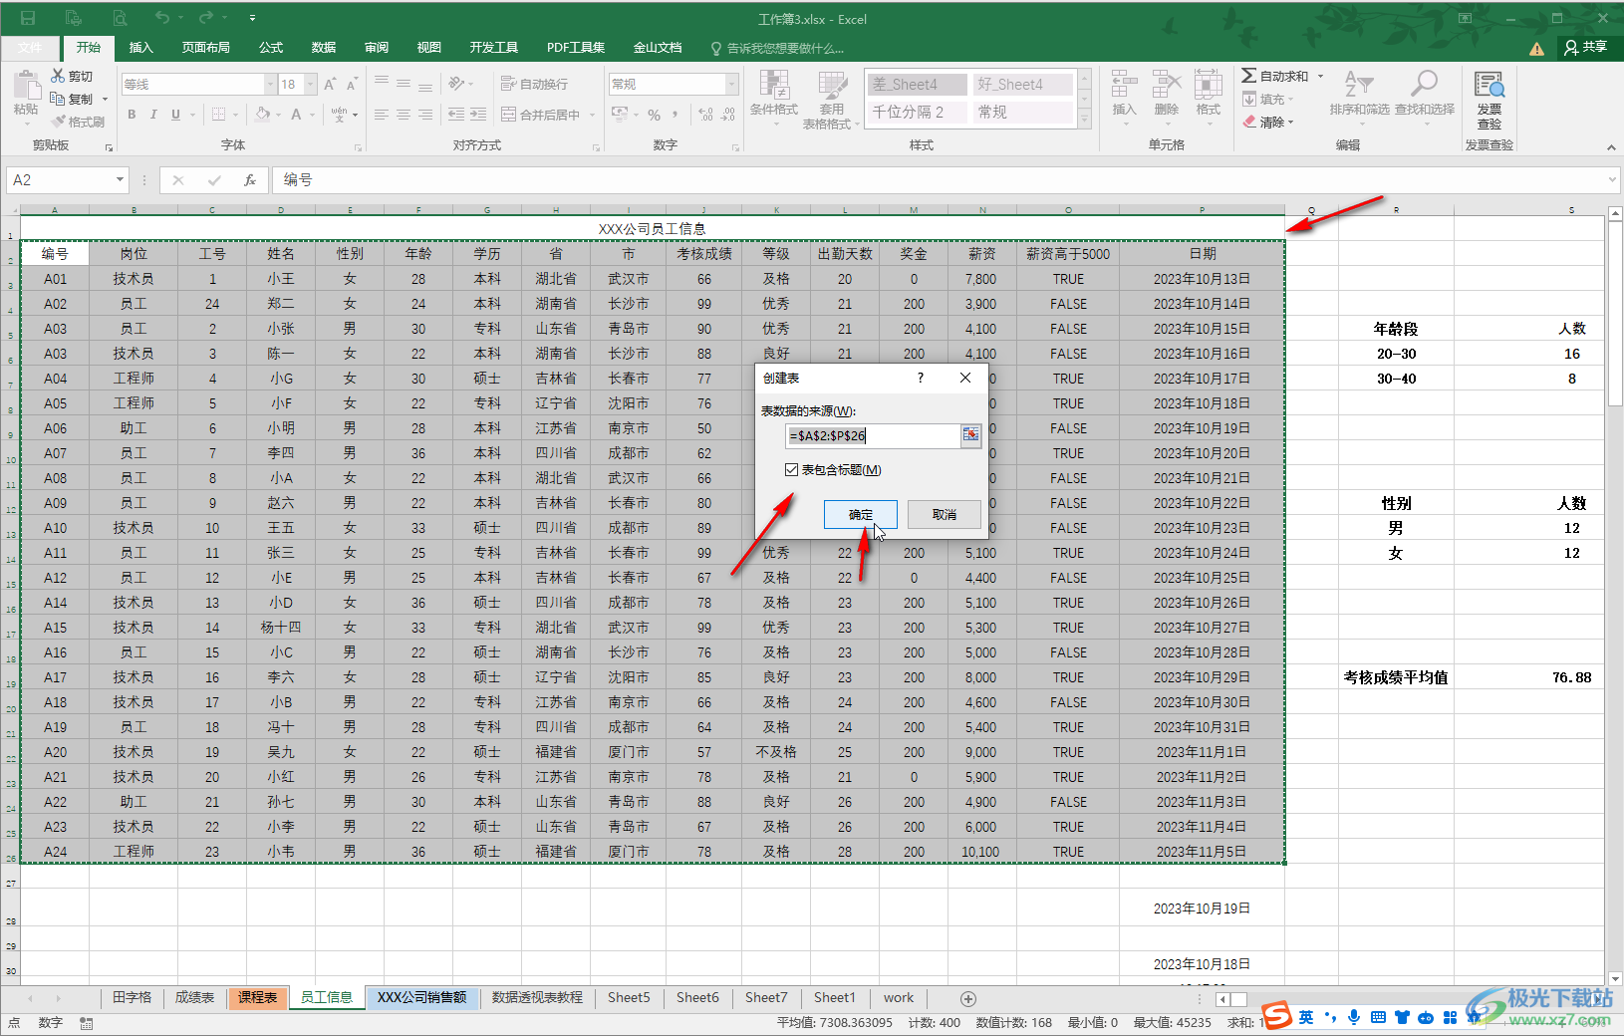
Task: Toggle align text right button
Action: (425, 115)
